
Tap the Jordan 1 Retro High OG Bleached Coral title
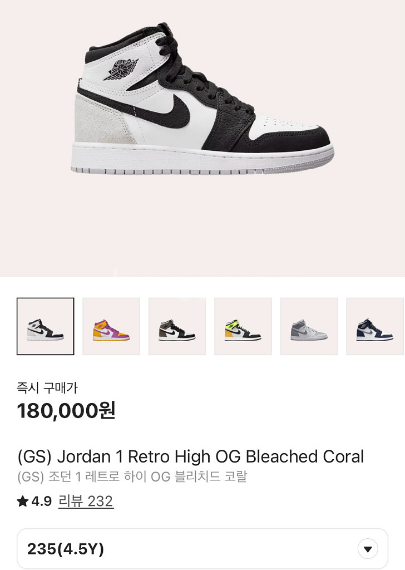191,456
